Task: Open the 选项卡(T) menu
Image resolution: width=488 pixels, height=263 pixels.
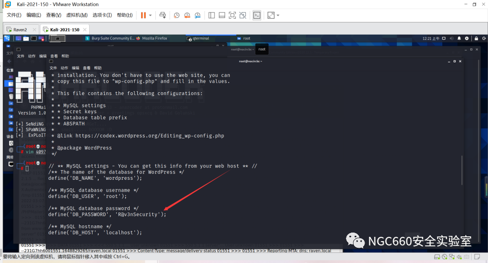Action: tap(102, 15)
